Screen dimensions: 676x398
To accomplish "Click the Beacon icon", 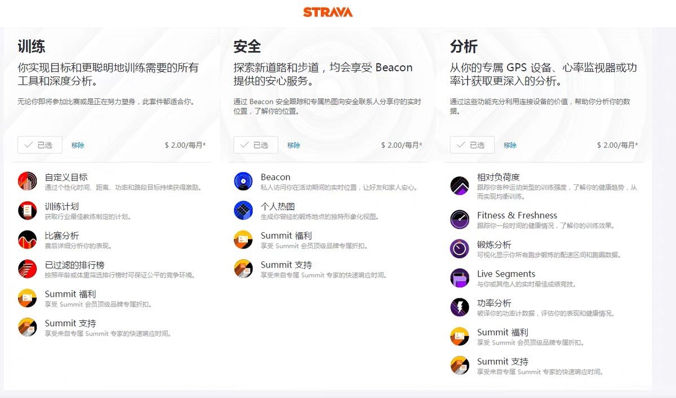I will [x=243, y=181].
